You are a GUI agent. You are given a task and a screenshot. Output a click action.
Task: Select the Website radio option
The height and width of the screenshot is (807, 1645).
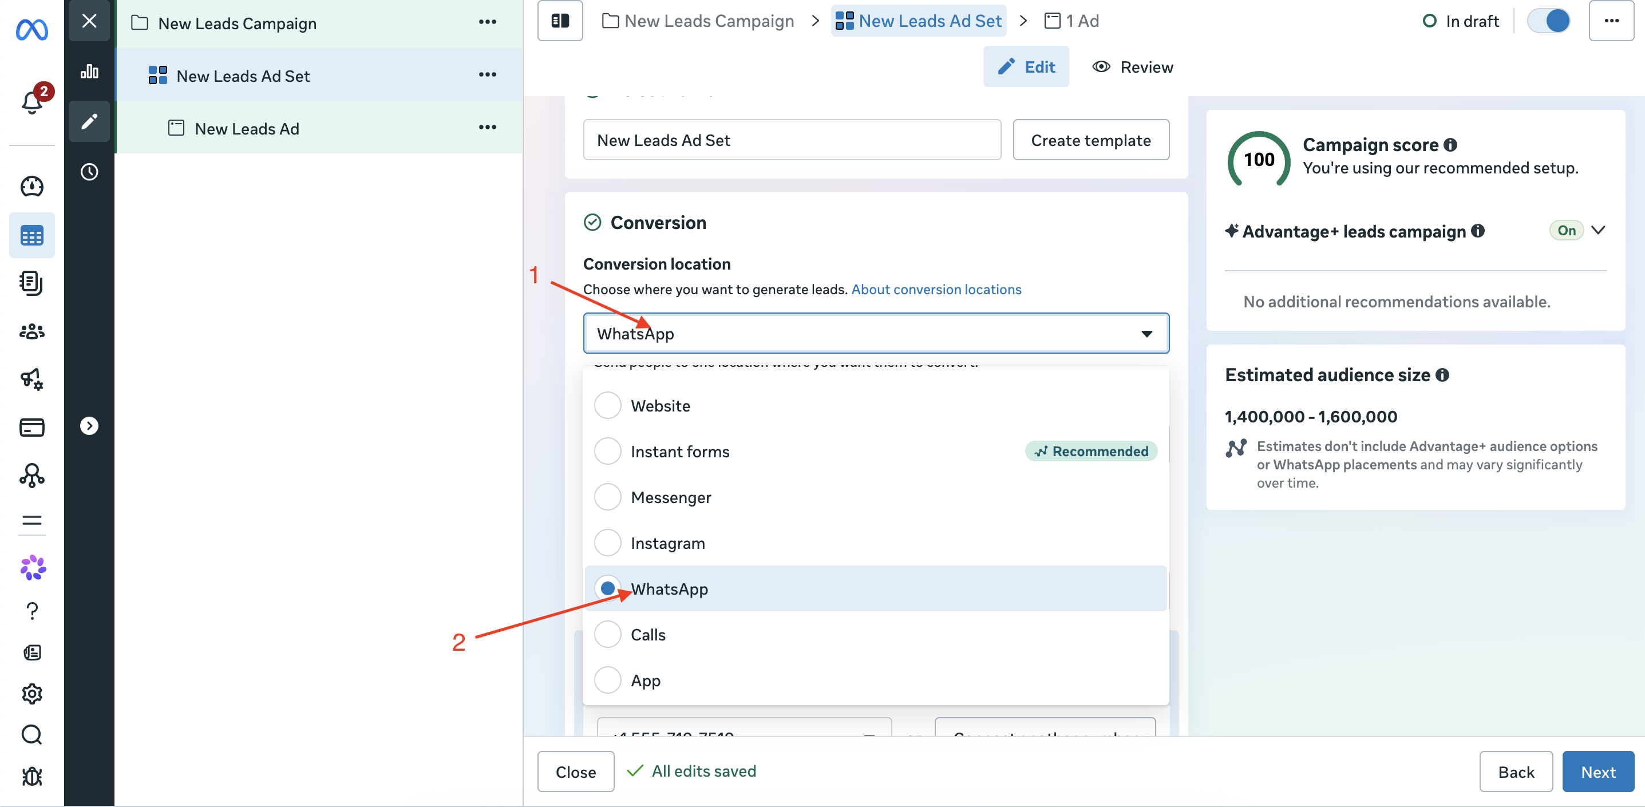point(607,405)
